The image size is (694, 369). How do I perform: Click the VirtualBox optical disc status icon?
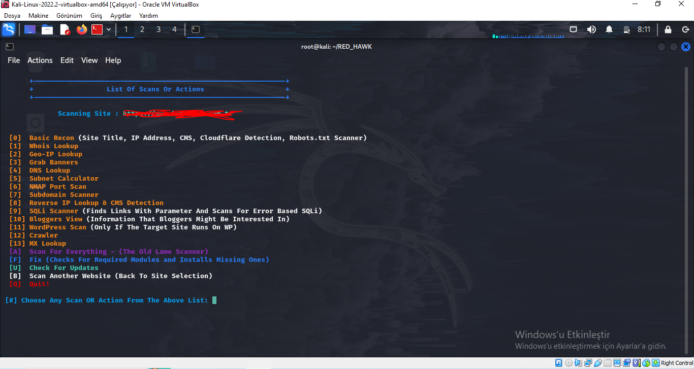pyautogui.click(x=569, y=363)
